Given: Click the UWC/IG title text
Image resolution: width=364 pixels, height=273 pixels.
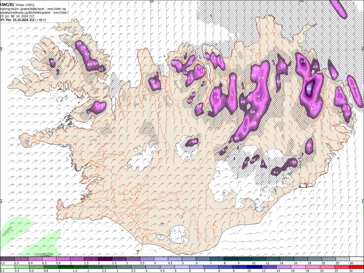Looking at the screenshot, I should point(7,5).
